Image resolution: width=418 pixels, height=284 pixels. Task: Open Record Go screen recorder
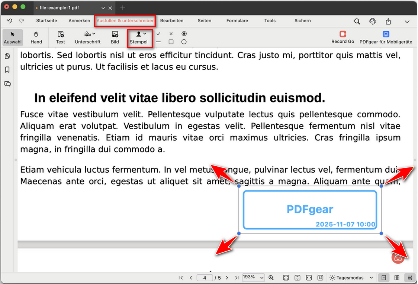tap(343, 37)
